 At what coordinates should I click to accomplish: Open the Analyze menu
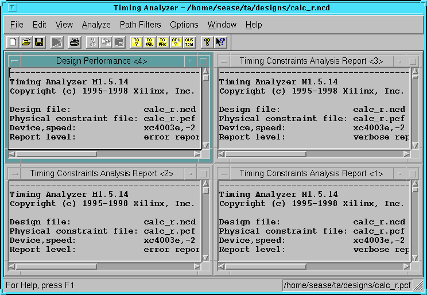(x=96, y=25)
